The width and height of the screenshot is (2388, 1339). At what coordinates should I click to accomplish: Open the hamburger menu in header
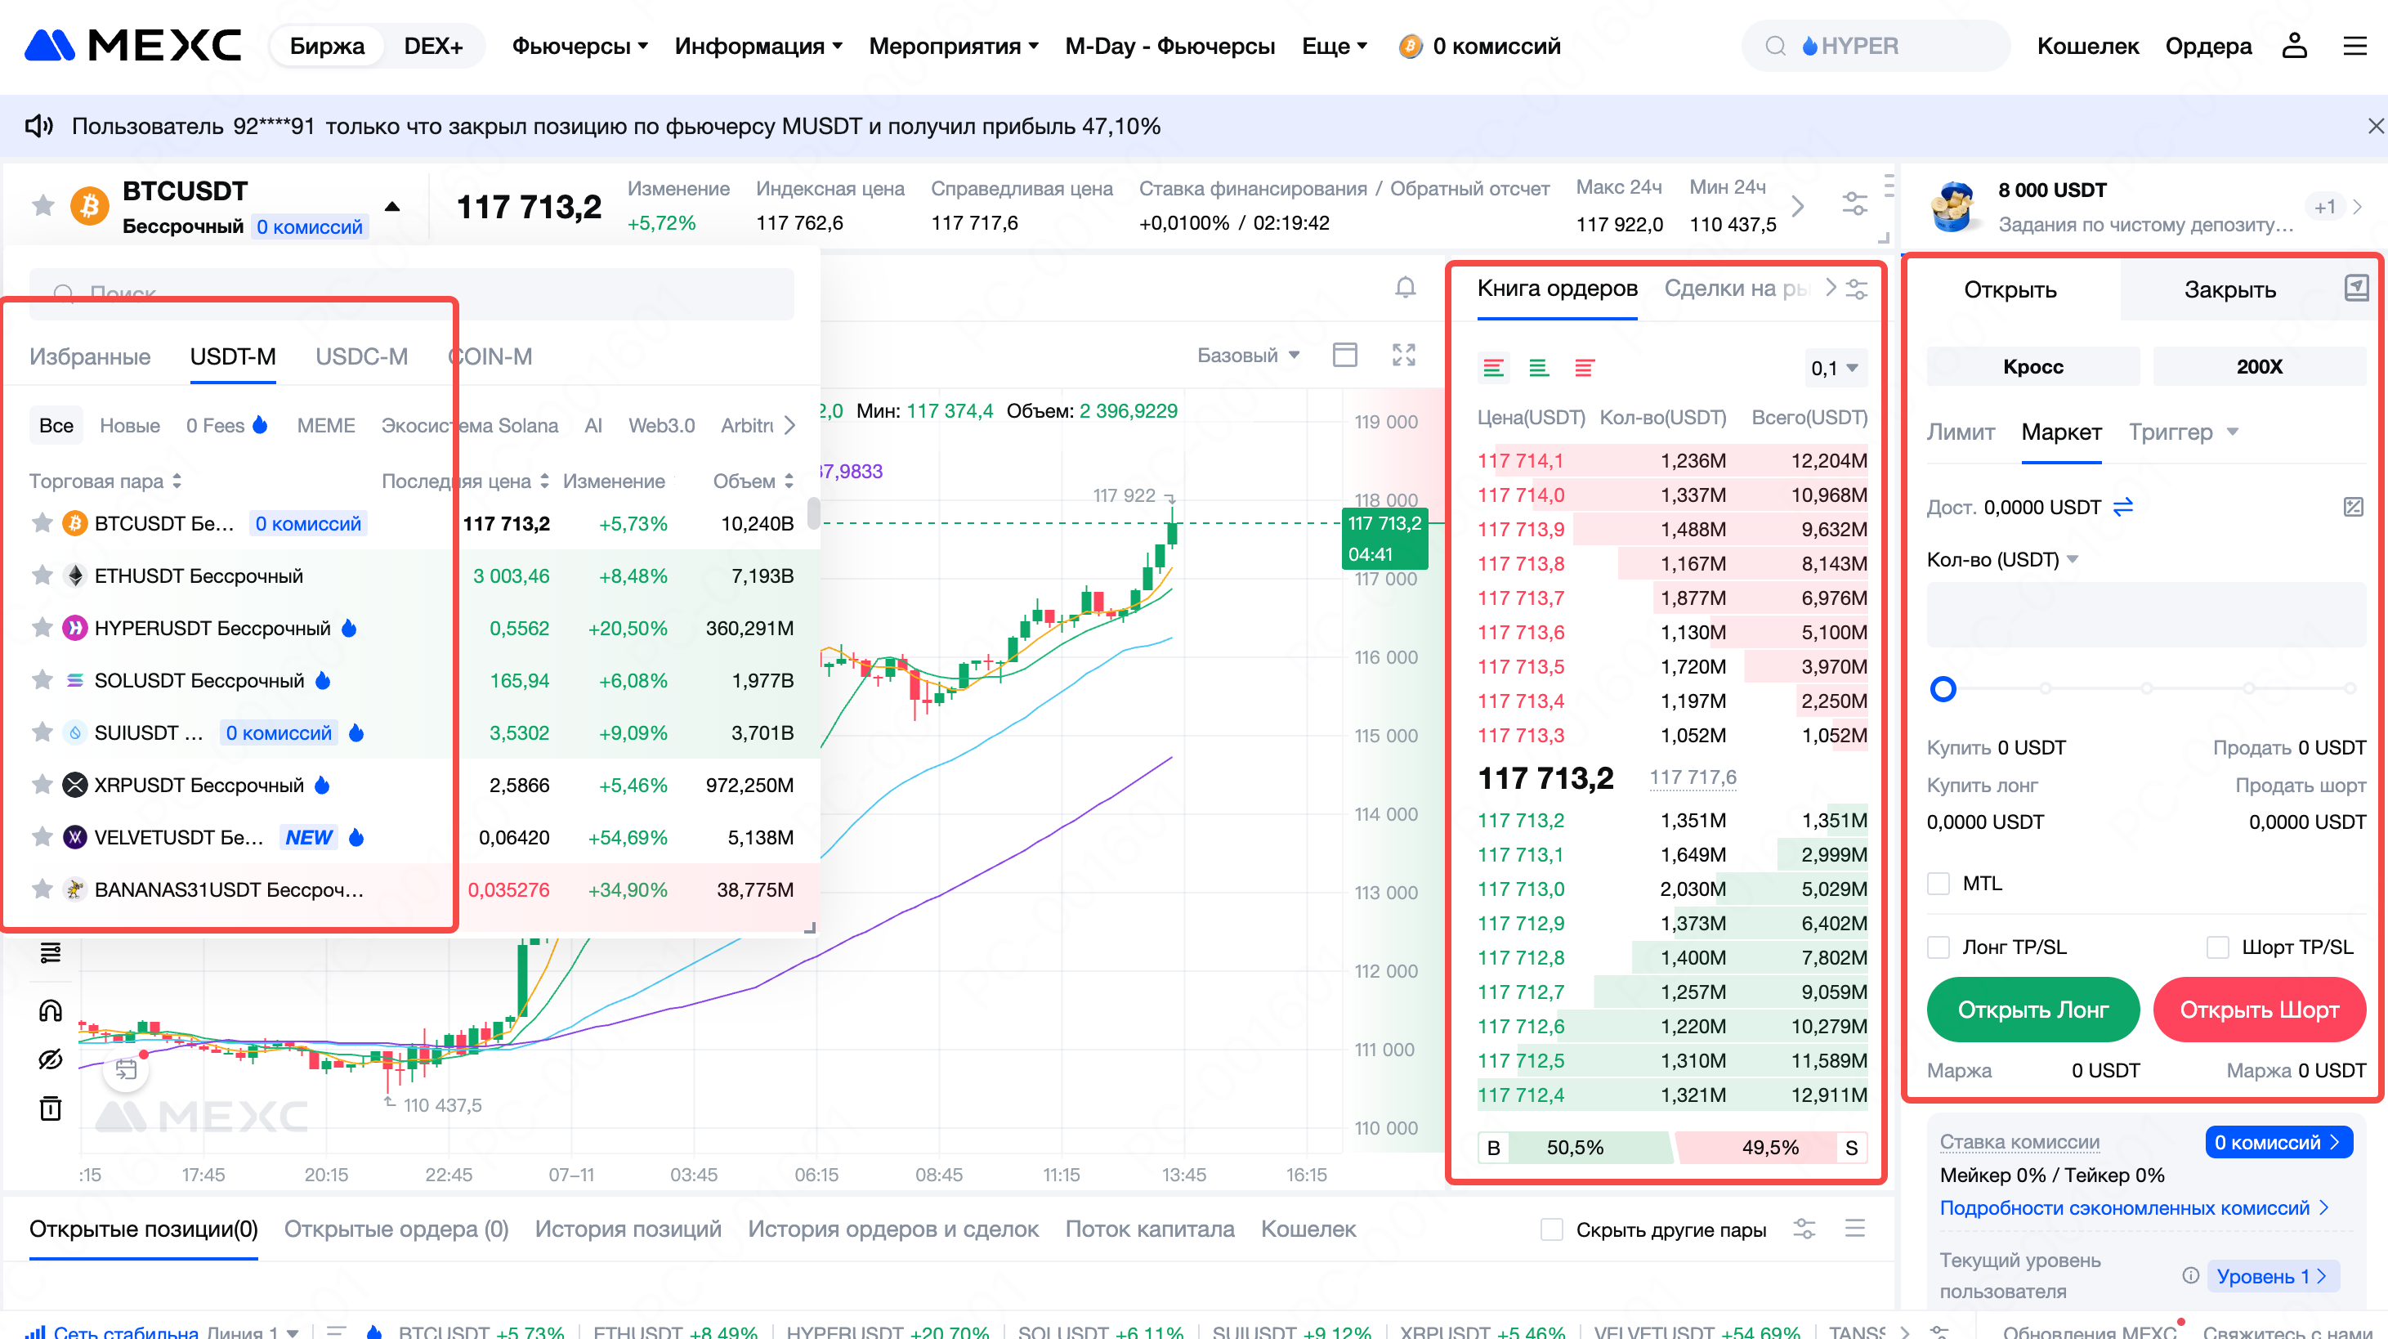[2354, 46]
